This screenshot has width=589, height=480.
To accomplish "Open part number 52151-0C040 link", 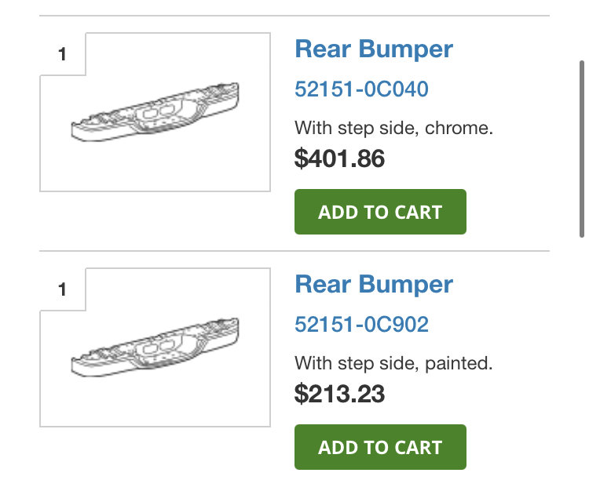I will pos(361,89).
